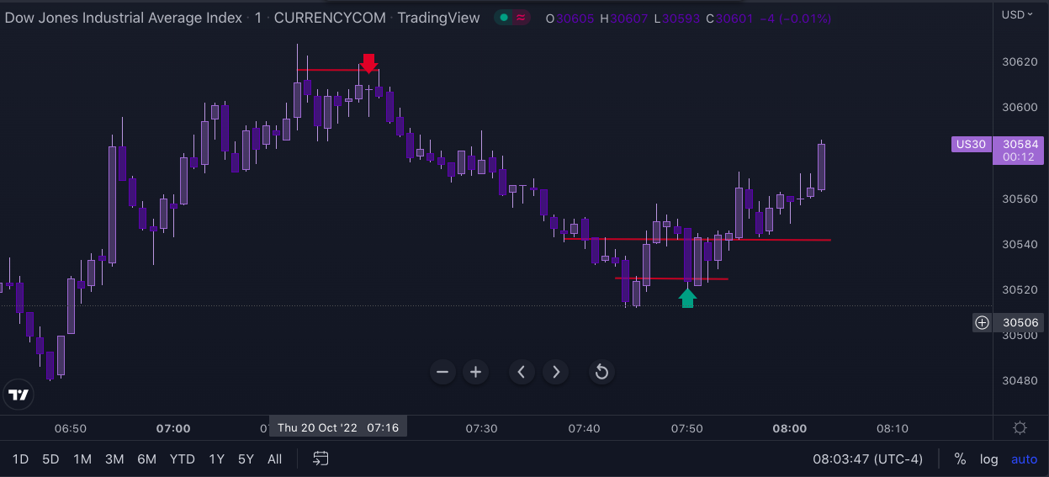Zoom in the chart with plus button

475,372
